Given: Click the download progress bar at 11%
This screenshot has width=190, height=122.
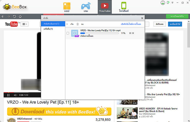Looking at the screenshot, I should (99, 33).
